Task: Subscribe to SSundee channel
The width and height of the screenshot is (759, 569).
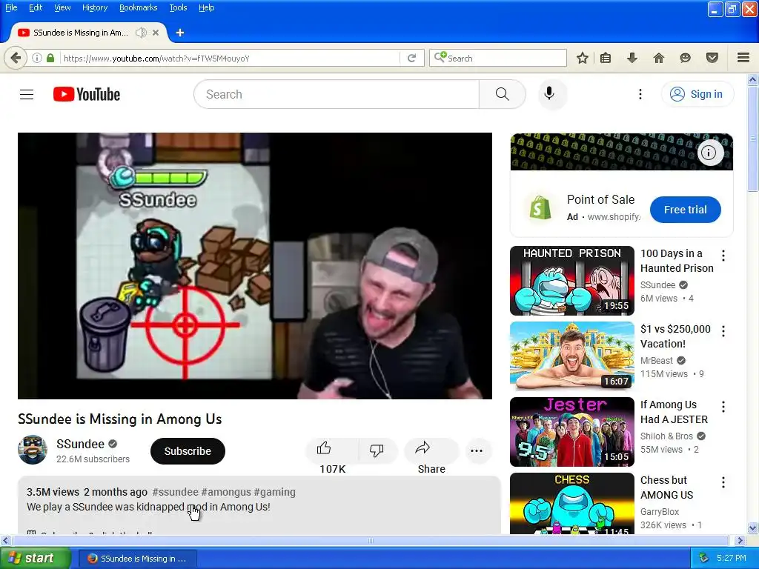Action: (188, 451)
